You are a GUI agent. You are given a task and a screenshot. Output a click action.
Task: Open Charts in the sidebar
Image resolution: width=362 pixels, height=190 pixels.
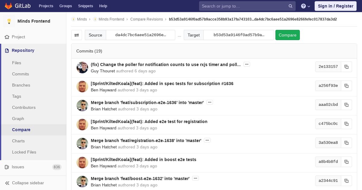(x=18, y=141)
